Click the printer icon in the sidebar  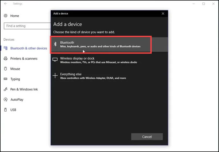5,58
